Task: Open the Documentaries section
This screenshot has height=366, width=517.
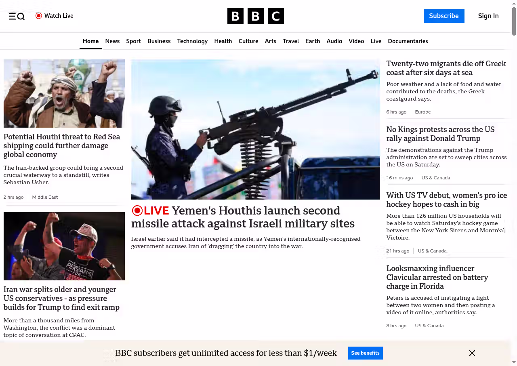Action: 408,41
